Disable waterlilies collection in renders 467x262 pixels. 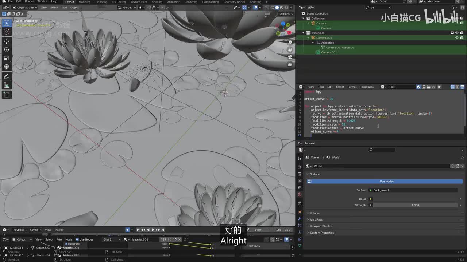[x=462, y=33]
